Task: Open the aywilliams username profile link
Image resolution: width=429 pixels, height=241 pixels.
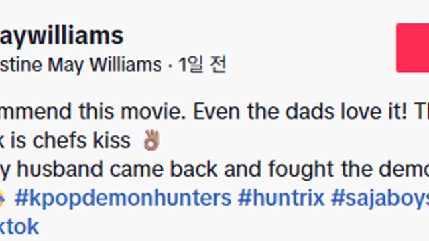Action: 62,36
